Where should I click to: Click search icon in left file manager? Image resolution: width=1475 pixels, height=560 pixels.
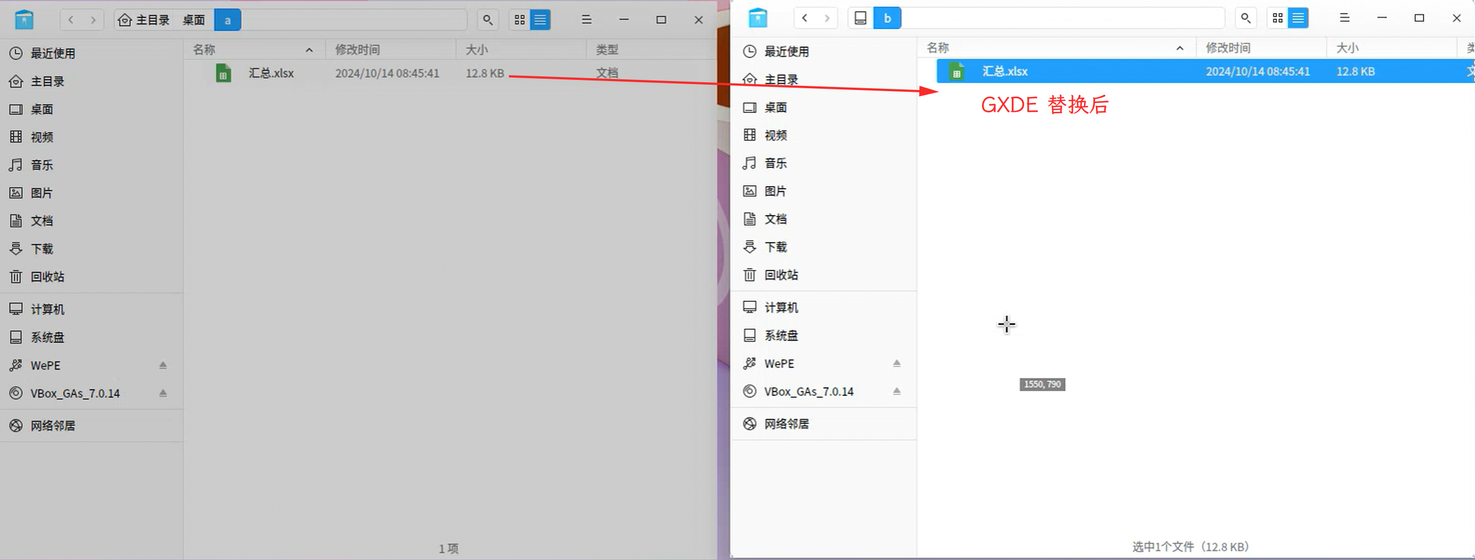(488, 20)
